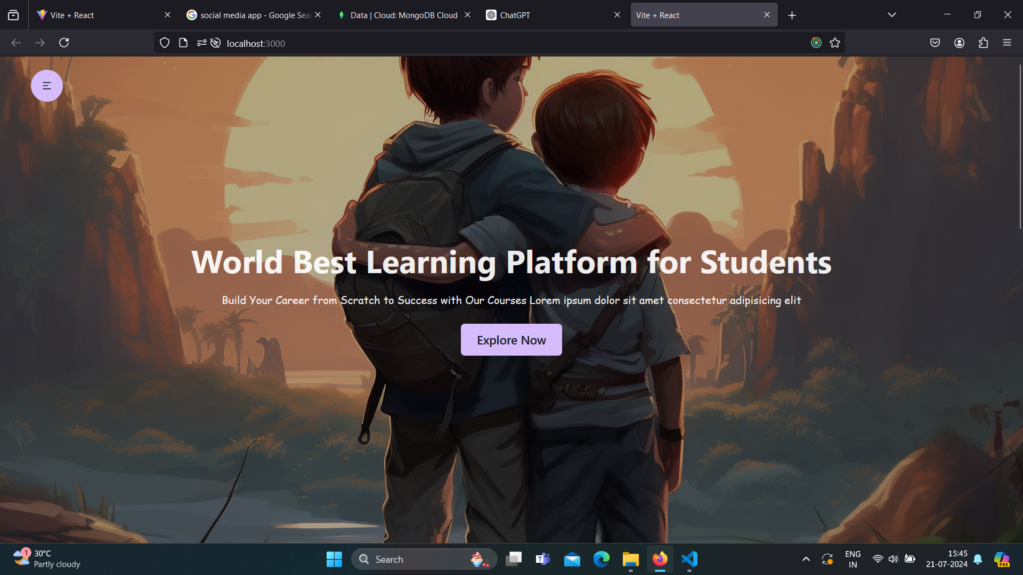Click the sync status tray icon
The width and height of the screenshot is (1023, 575).
click(x=827, y=559)
